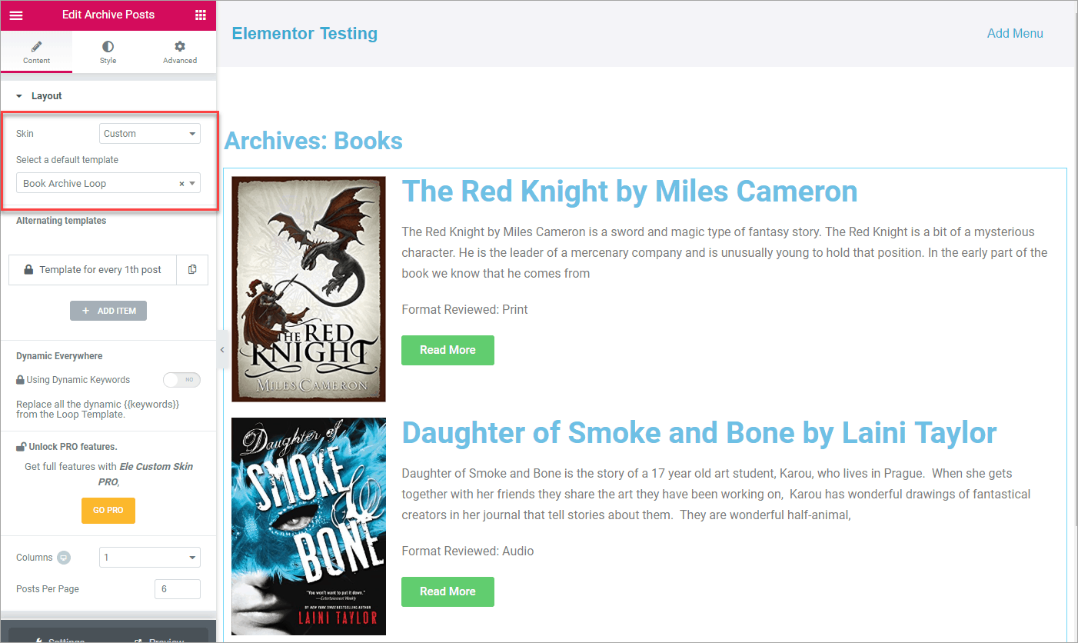Open the hamburger menu in Elementor header
This screenshot has height=643, width=1078.
point(16,15)
